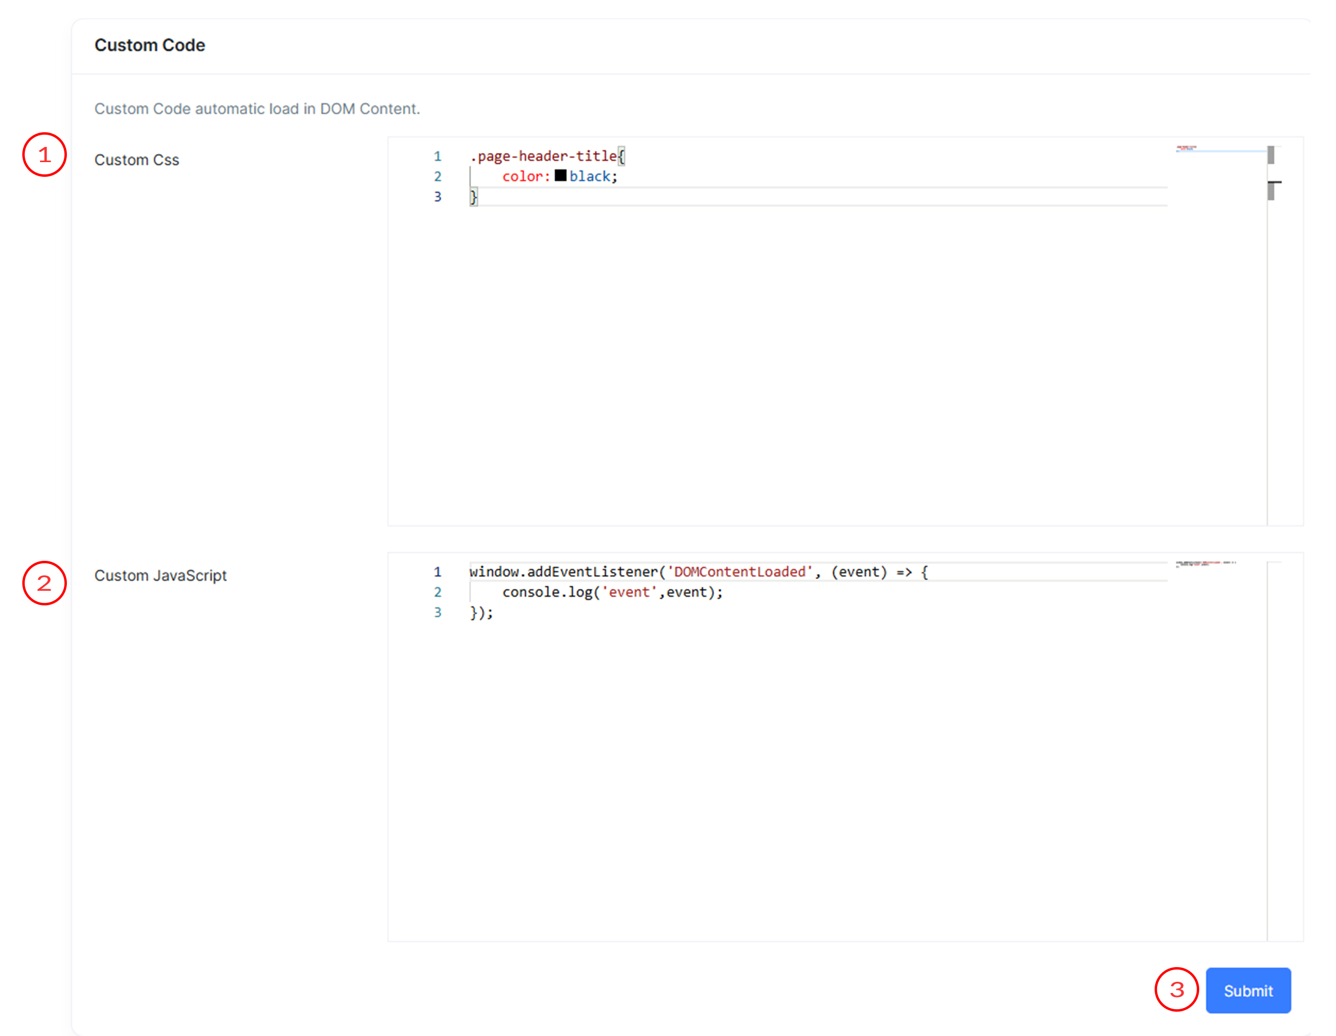This screenshot has width=1336, height=1036.
Task: Click line number 2 in JavaScript editor
Action: [437, 591]
